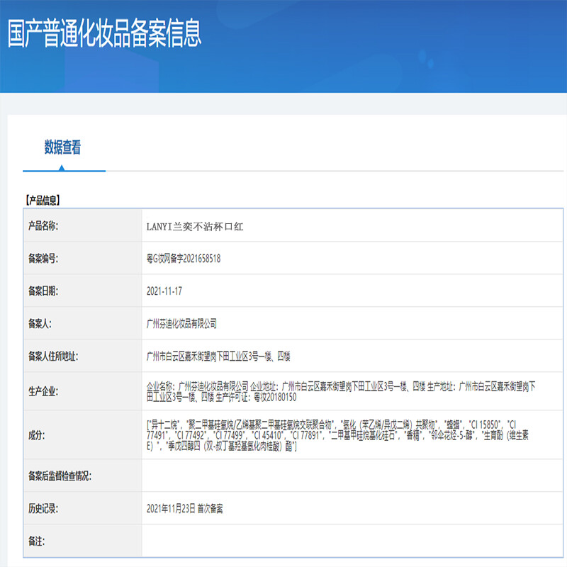The height and width of the screenshot is (567, 567).
Task: Open the 数据查看 tab
Action: click(x=62, y=147)
